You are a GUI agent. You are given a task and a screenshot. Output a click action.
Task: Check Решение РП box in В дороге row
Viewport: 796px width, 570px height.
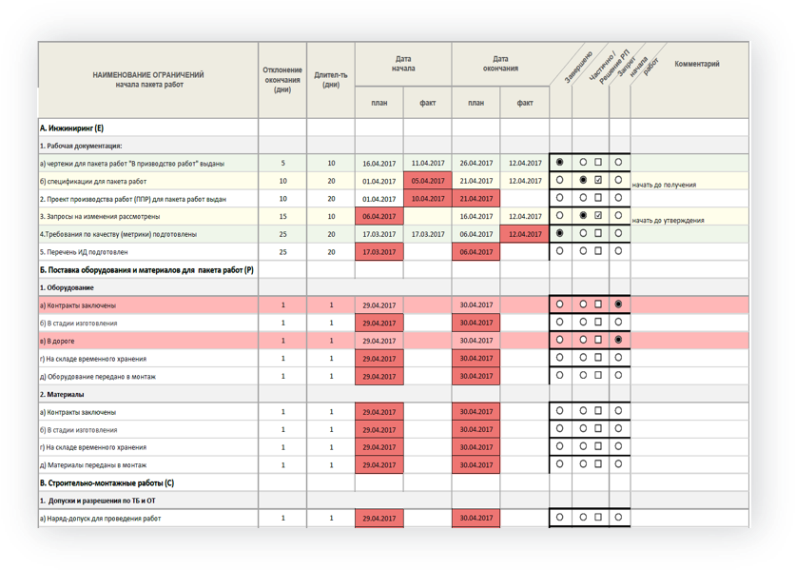click(x=598, y=340)
